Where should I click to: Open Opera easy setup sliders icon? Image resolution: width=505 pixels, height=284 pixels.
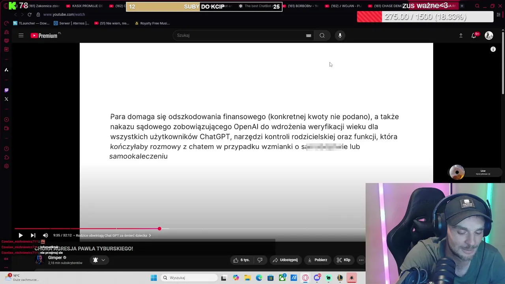pos(499,15)
